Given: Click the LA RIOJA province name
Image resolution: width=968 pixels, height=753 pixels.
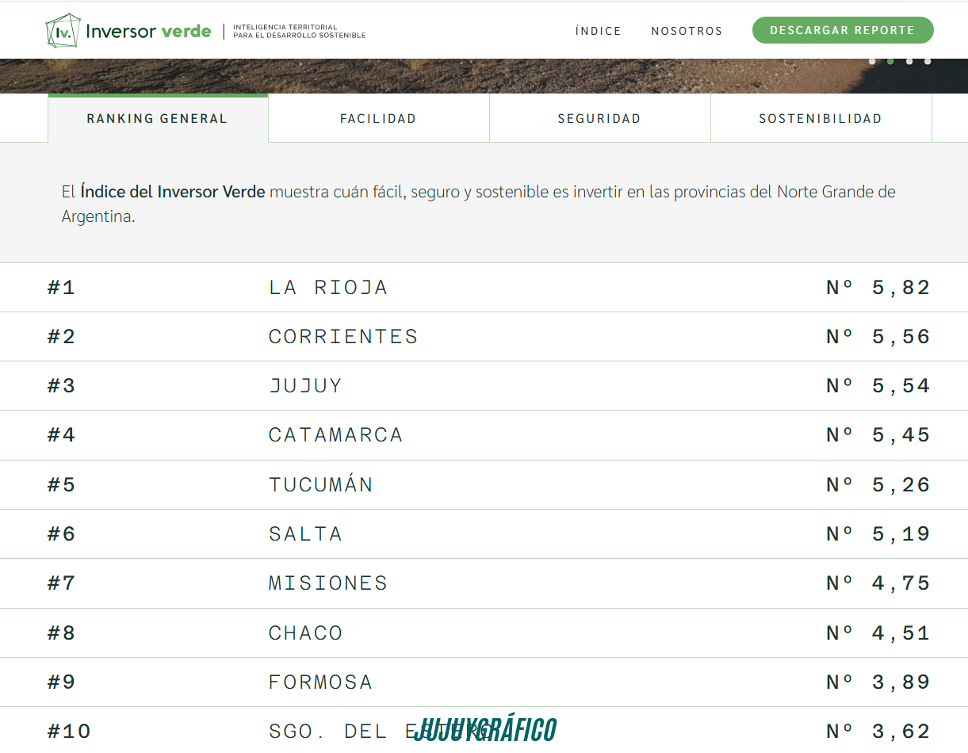Looking at the screenshot, I should 328,287.
